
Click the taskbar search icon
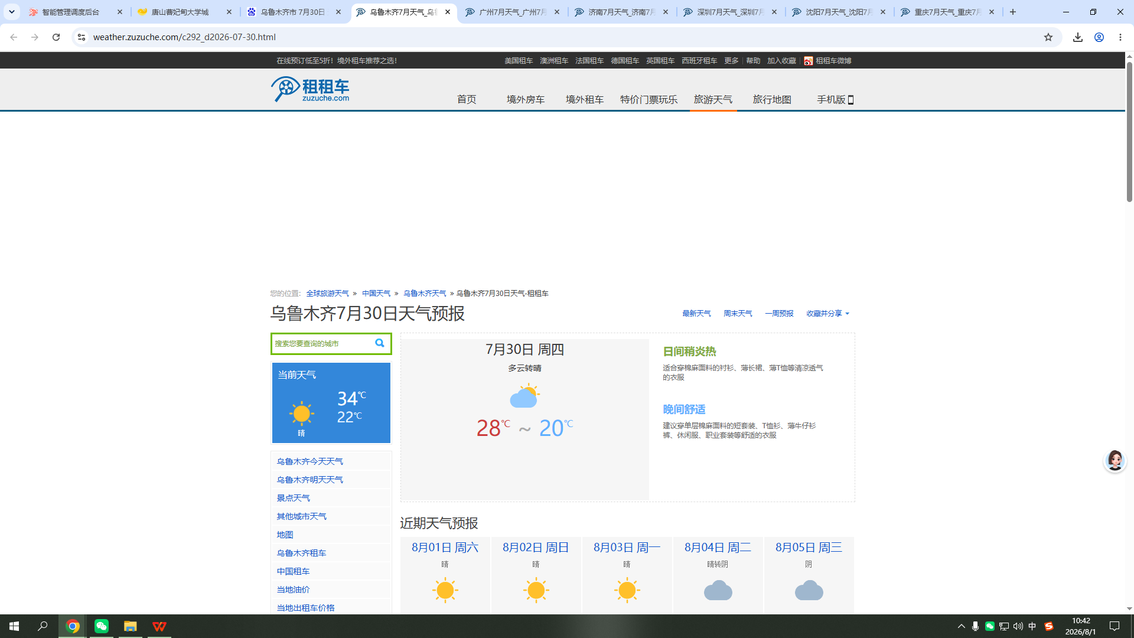(x=43, y=626)
